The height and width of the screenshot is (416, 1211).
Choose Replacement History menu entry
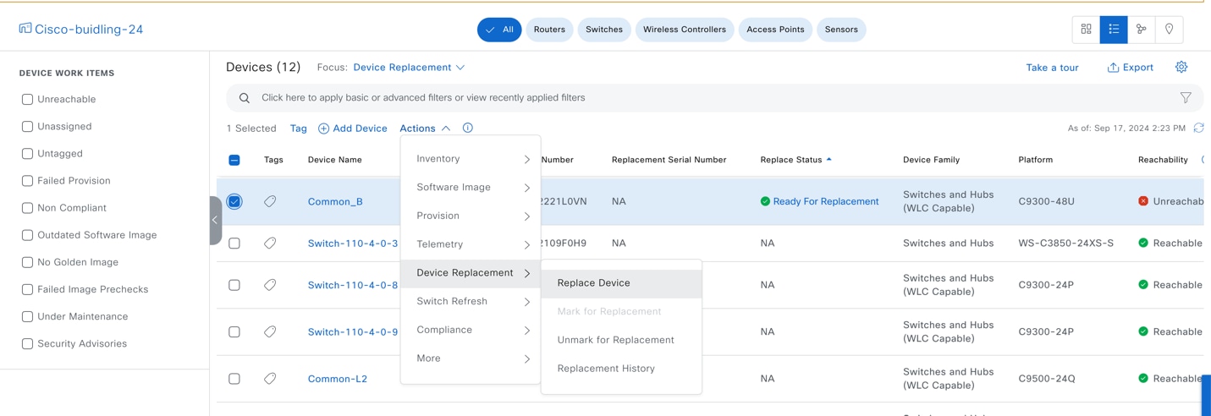click(x=606, y=369)
